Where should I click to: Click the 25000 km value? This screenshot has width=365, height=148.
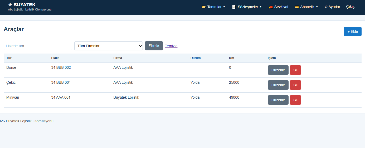pos(234,82)
